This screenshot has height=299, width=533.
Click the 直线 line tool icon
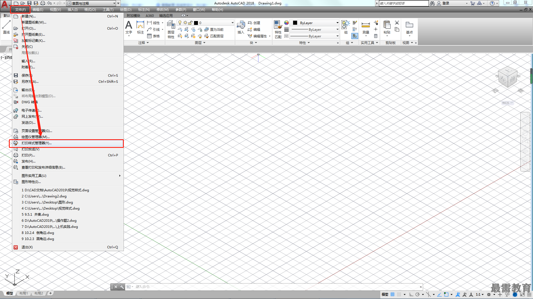pos(6,27)
